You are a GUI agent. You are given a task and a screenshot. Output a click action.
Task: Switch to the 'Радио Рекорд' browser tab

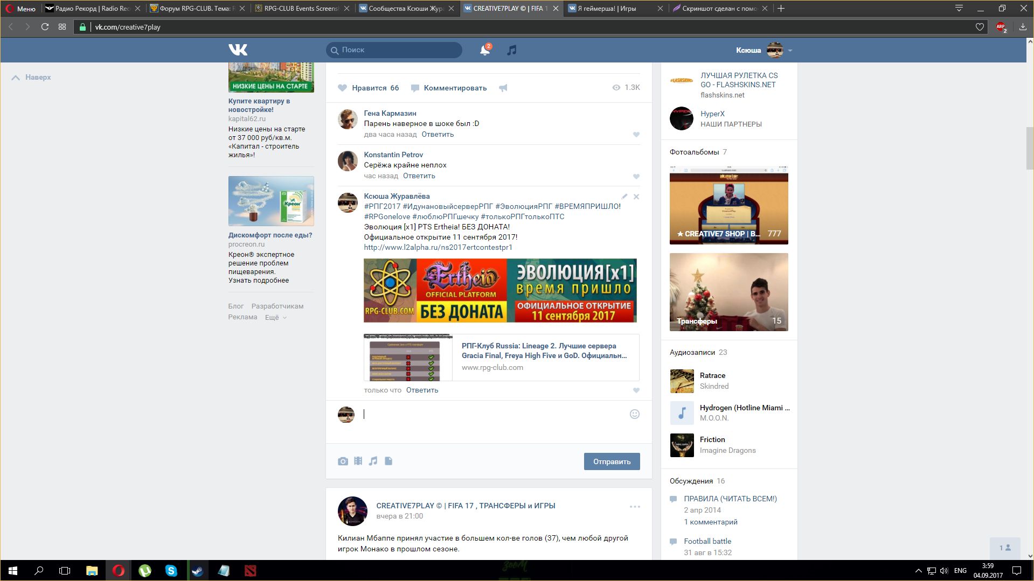[x=93, y=9]
